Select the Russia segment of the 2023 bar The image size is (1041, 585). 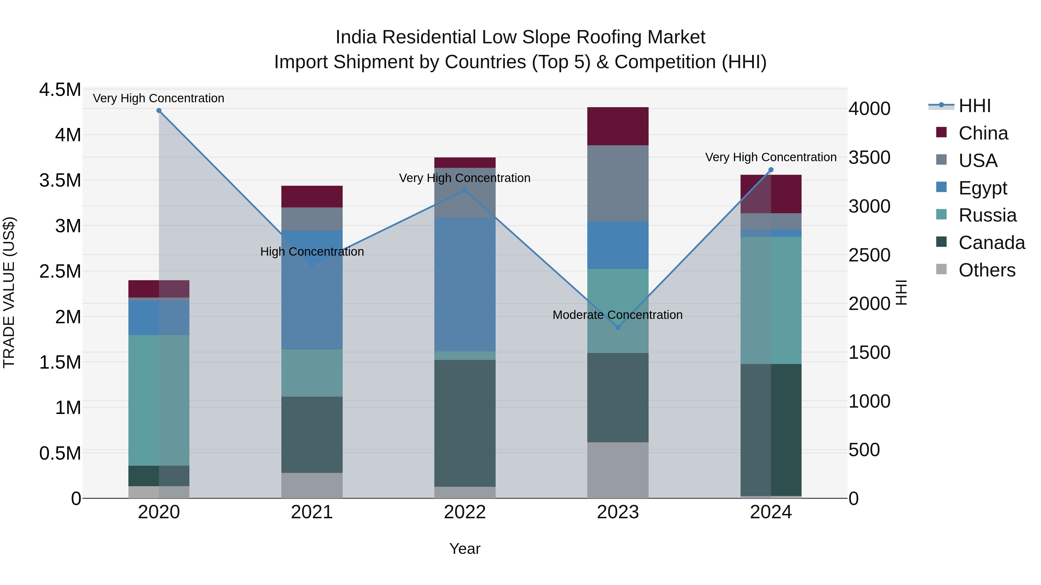(618, 311)
